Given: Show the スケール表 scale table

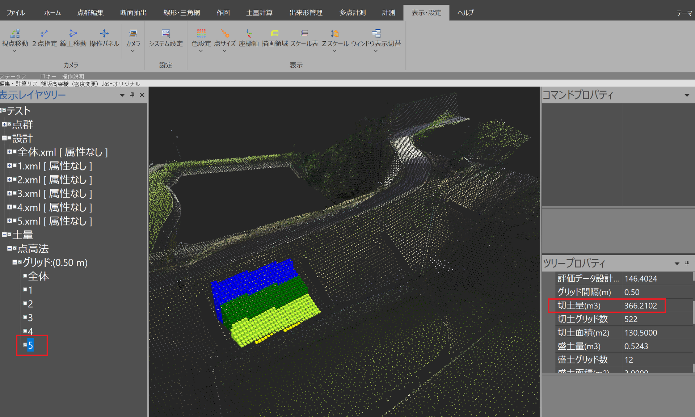Looking at the screenshot, I should click(304, 38).
